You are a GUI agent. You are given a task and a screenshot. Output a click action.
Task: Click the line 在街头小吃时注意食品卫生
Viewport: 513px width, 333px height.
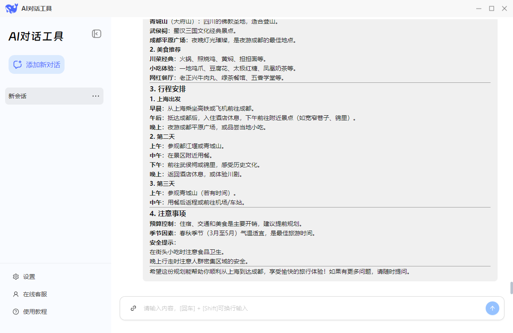pos(187,252)
